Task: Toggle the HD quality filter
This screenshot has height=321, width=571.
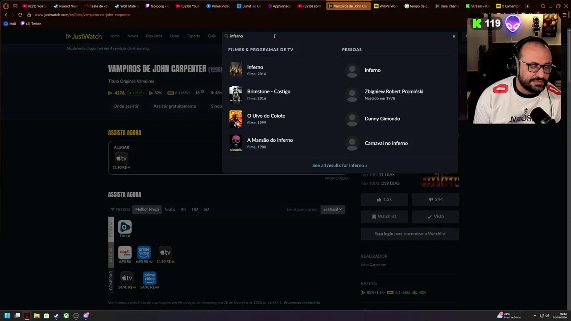Action: (195, 210)
